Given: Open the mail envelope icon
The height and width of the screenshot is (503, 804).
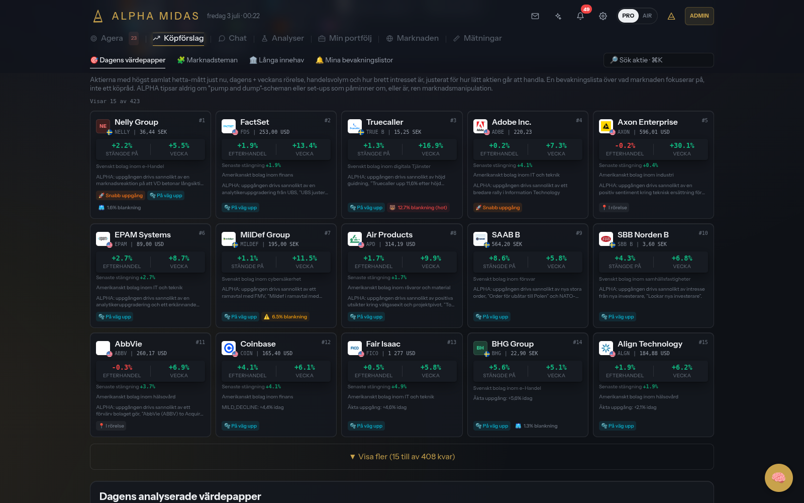Looking at the screenshot, I should (535, 16).
